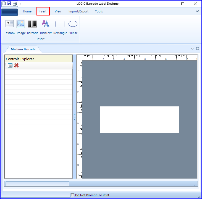Click the horizontal ruler above the canvas
The image size is (202, 199).
[x=140, y=57]
